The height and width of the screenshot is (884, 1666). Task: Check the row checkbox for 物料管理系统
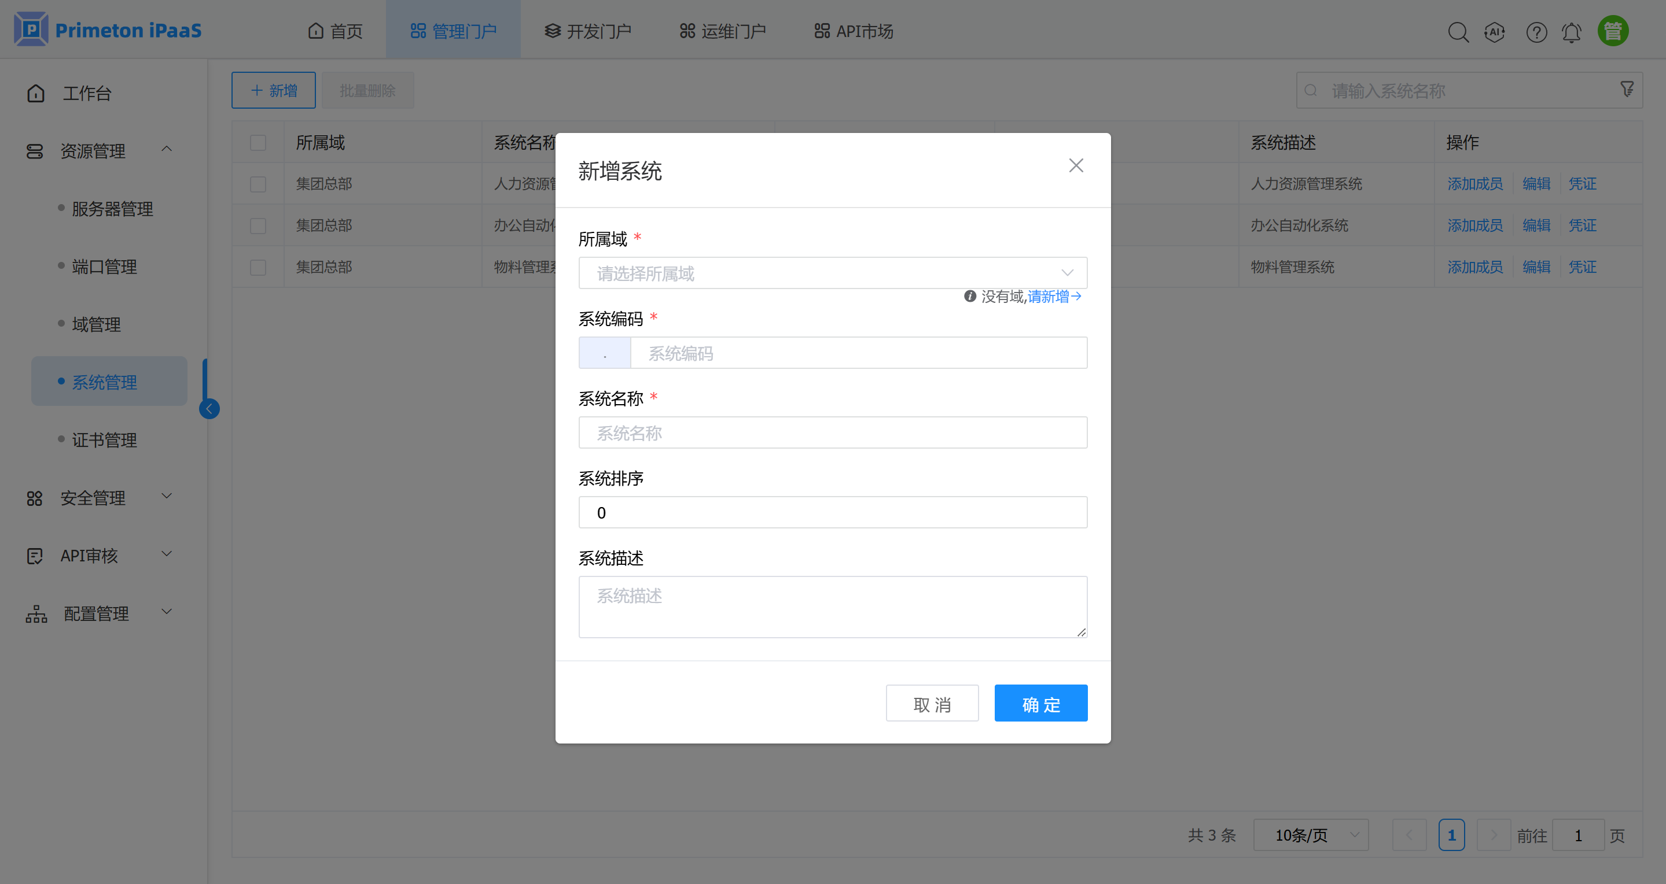[x=258, y=266]
